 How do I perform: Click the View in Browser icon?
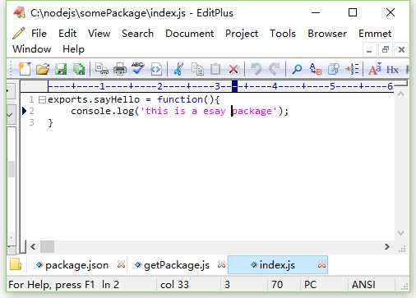(x=156, y=69)
